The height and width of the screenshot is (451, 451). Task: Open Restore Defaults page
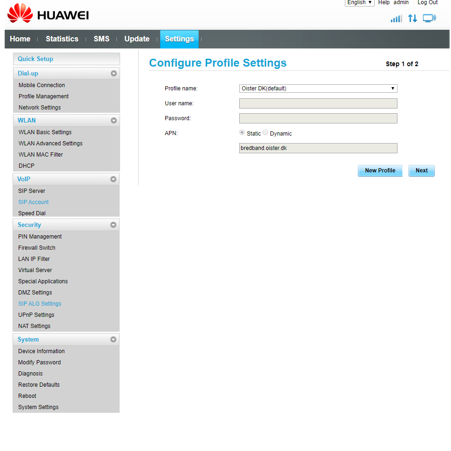click(x=39, y=385)
